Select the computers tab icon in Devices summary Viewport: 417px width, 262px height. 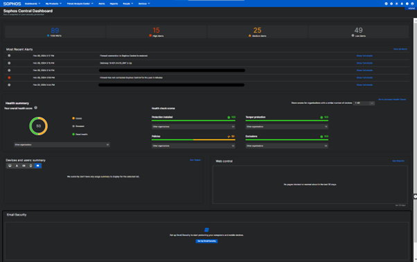(x=10, y=166)
